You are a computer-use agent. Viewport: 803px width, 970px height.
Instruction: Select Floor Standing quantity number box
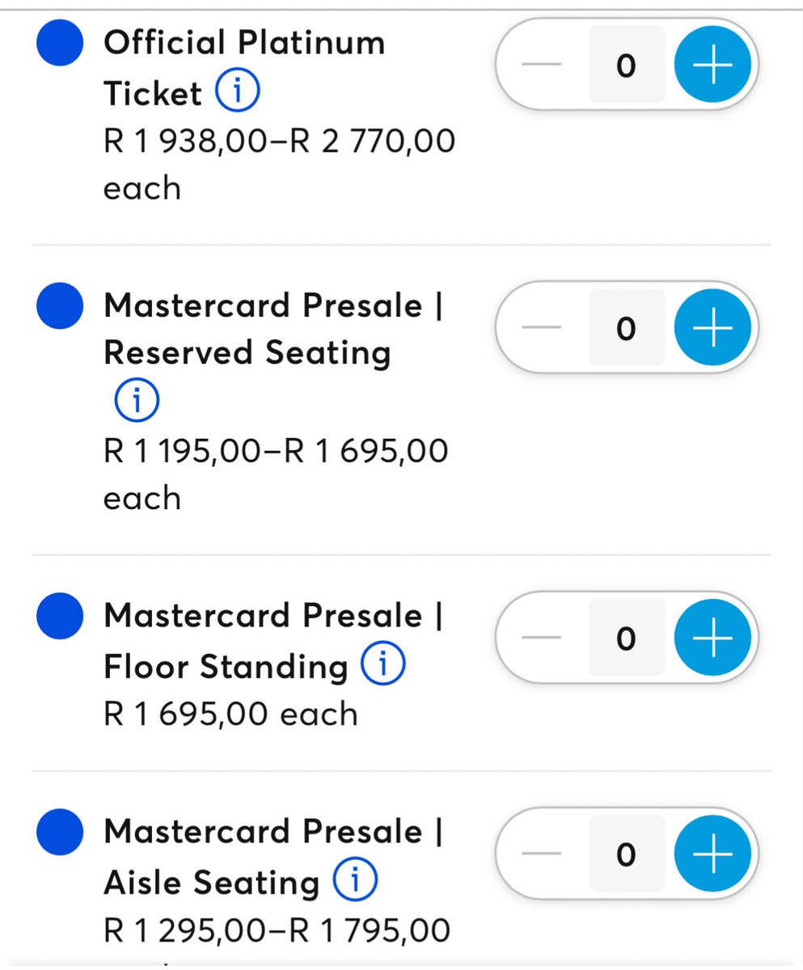[626, 639]
